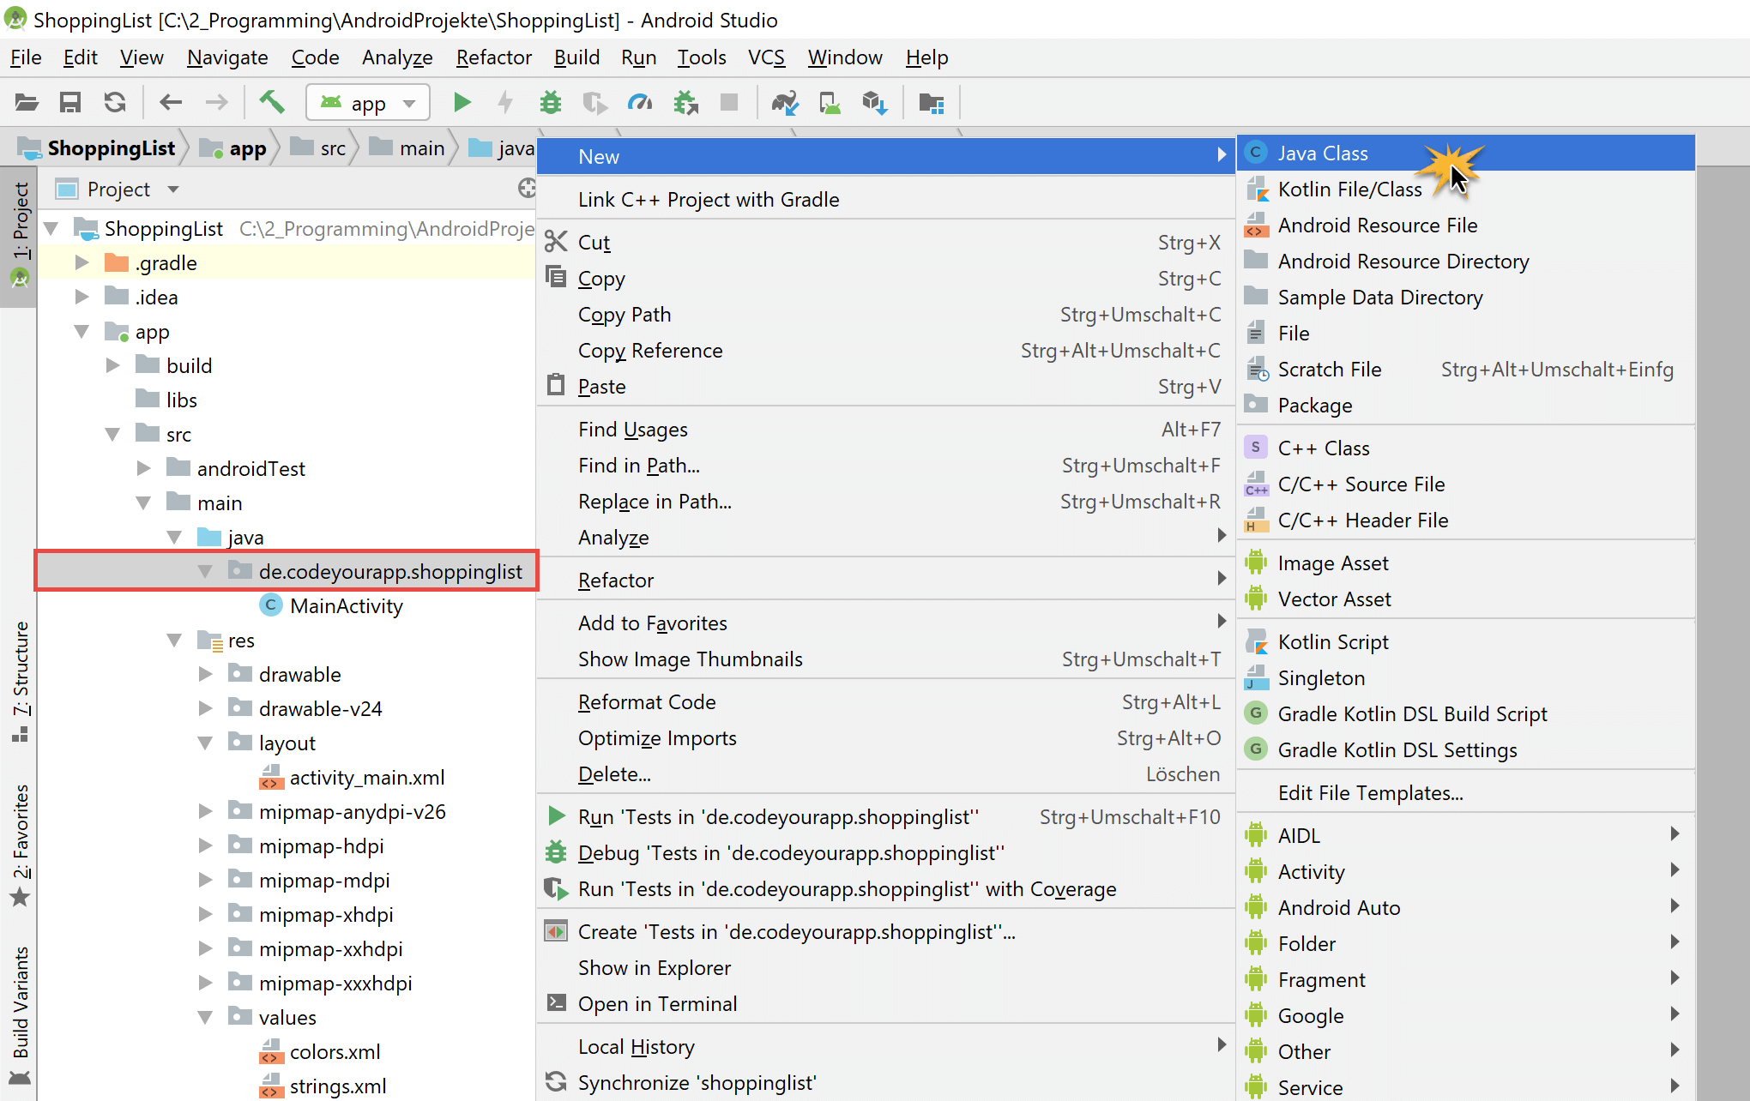The image size is (1750, 1101).
Task: Open the Fragment submenu
Action: click(x=1466, y=980)
